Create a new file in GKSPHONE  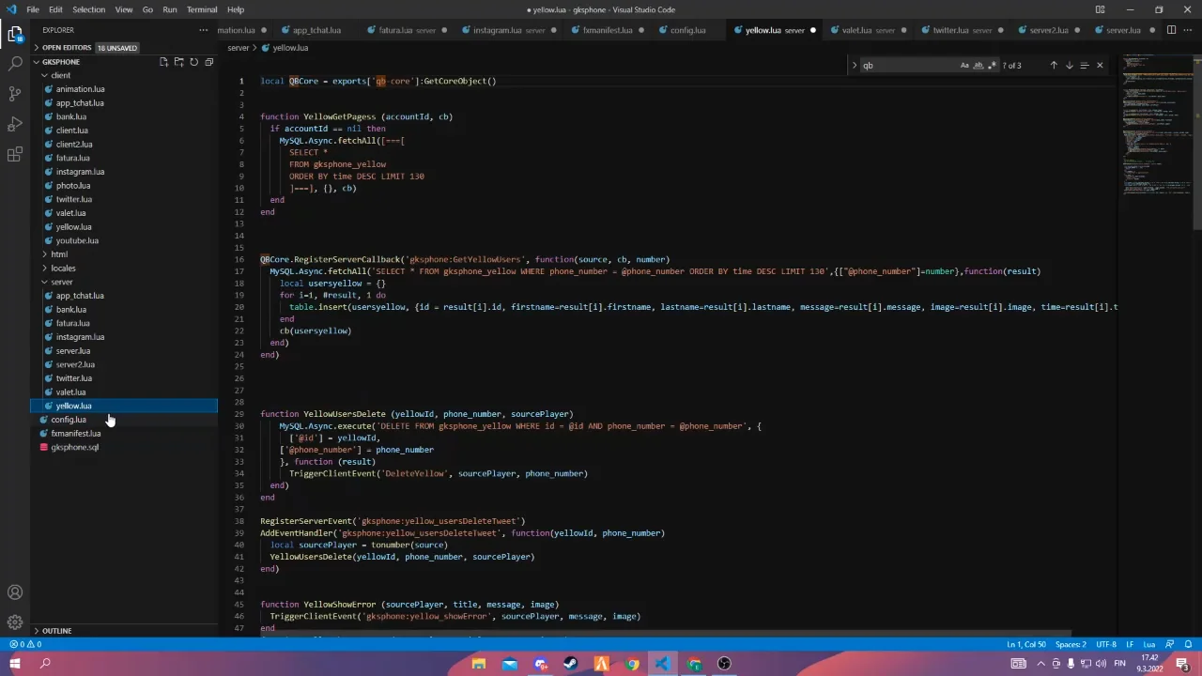[x=163, y=62]
